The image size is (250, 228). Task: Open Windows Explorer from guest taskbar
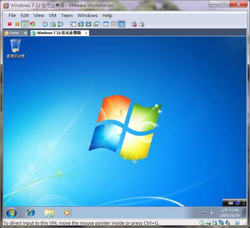49,213
